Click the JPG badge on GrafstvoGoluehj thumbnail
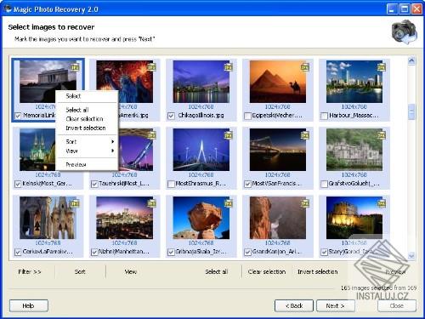Image resolution: width=425 pixels, height=319 pixels. 382,135
